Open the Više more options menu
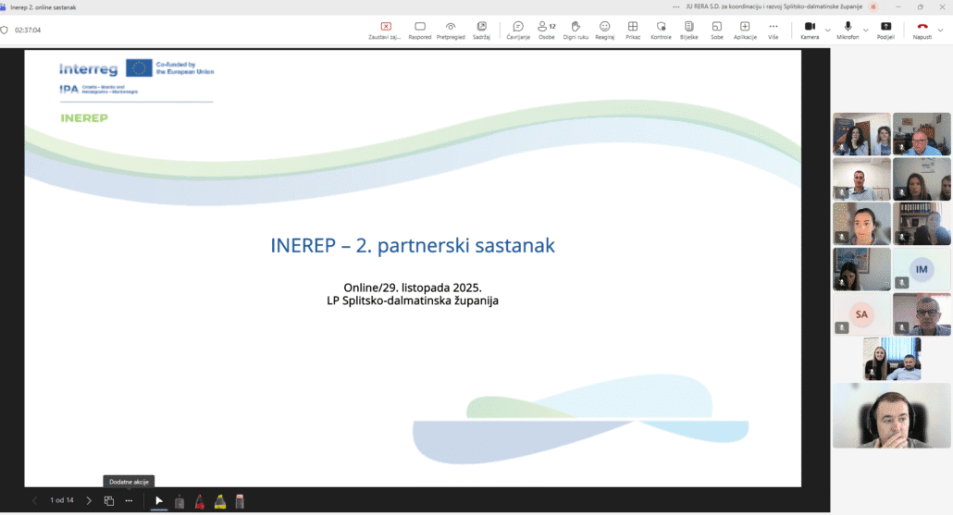 coord(773,30)
